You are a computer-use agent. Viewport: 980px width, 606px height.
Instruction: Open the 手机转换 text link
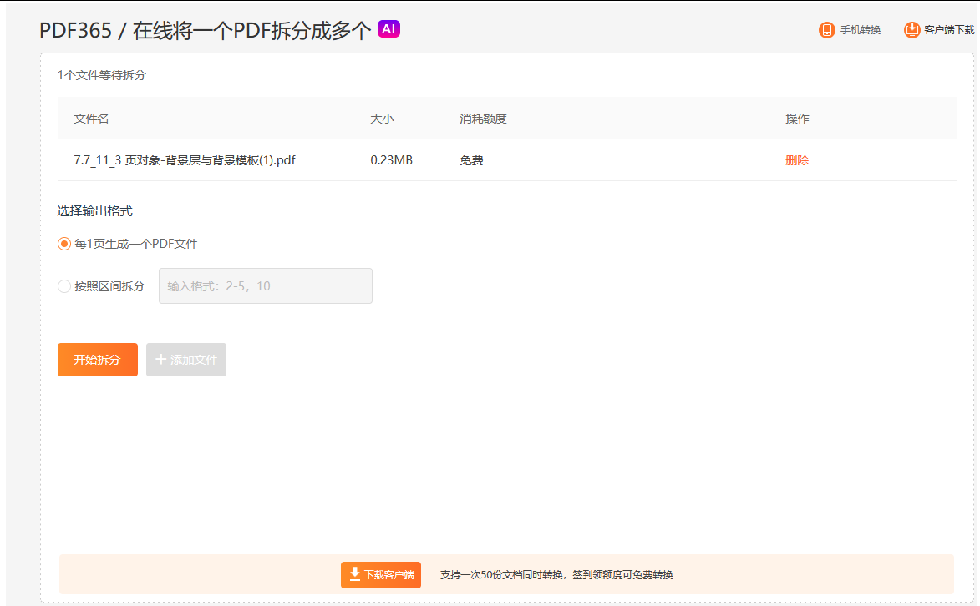tap(860, 30)
